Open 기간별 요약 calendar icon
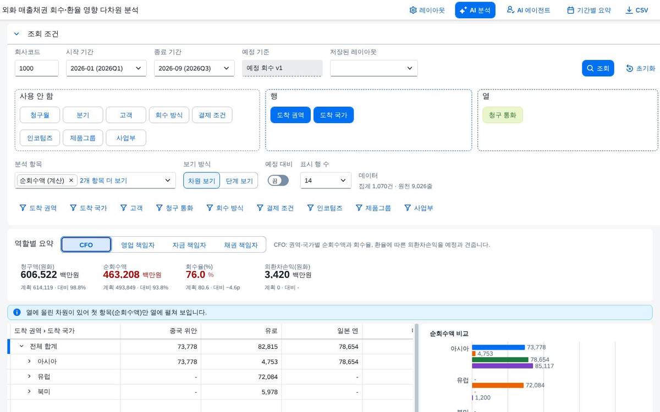The width and height of the screenshot is (660, 412). 570,10
